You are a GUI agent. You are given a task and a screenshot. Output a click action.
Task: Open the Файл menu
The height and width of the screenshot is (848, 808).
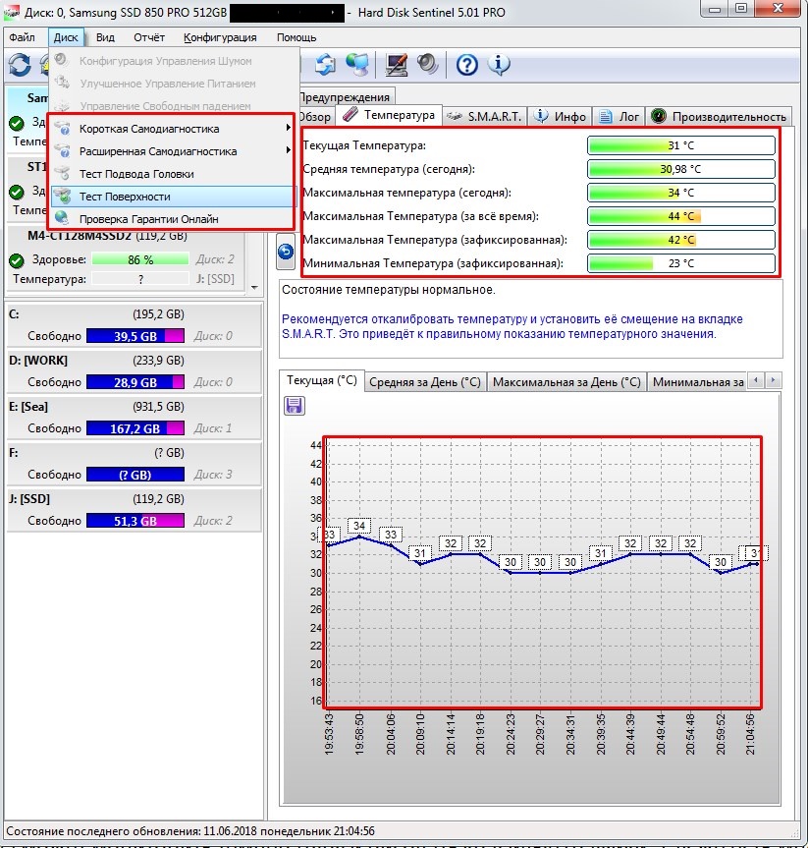(x=23, y=37)
